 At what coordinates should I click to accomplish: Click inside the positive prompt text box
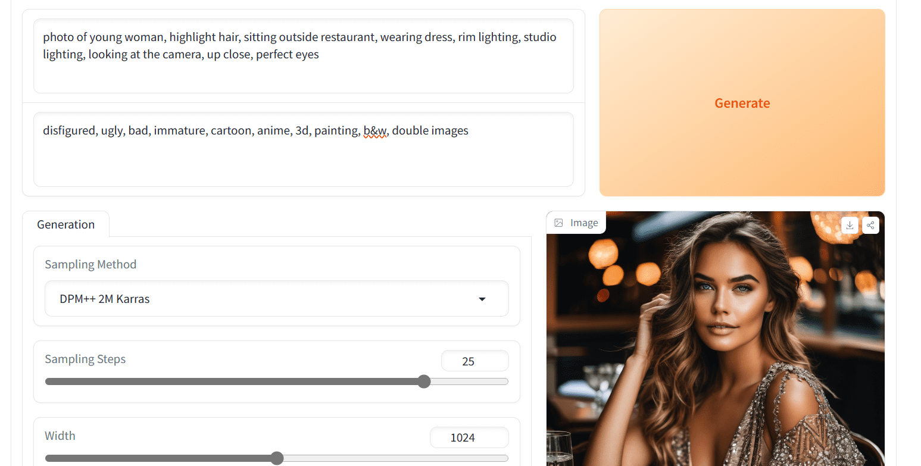tap(304, 56)
